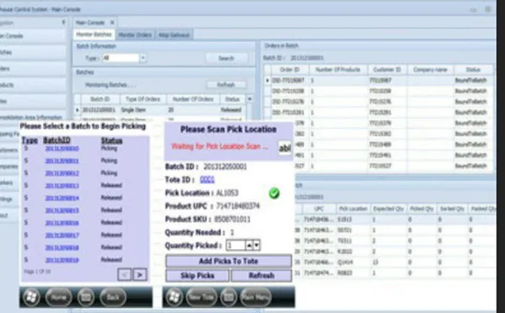This screenshot has width=505, height=313.
Task: Tap the Main Menu button
Action: pos(256,297)
